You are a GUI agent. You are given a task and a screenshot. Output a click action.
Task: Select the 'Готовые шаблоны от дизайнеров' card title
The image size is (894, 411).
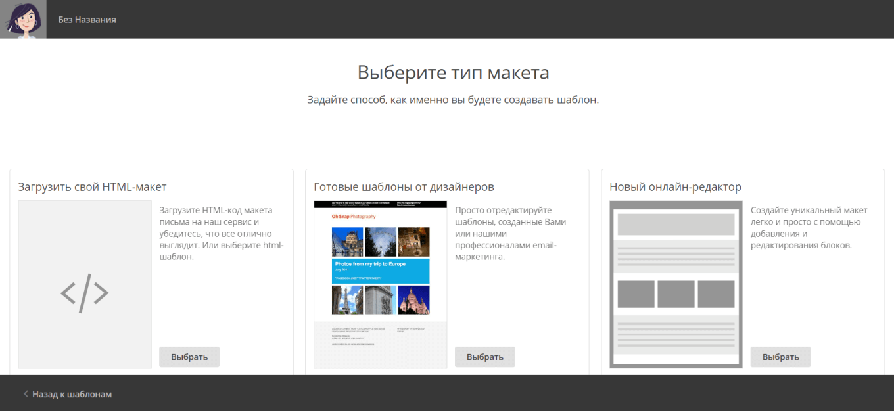point(404,187)
